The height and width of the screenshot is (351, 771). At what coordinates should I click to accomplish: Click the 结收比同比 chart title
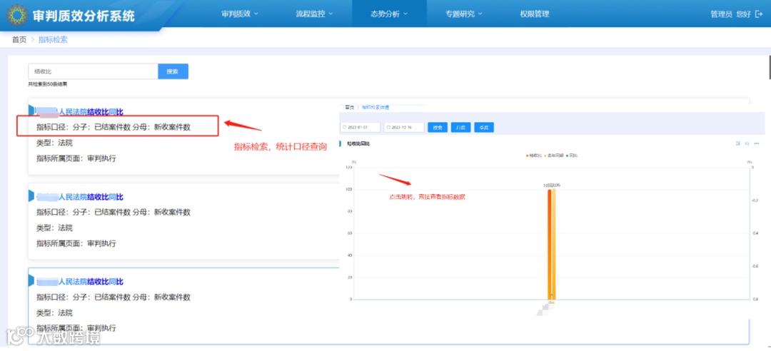pyautogui.click(x=358, y=143)
